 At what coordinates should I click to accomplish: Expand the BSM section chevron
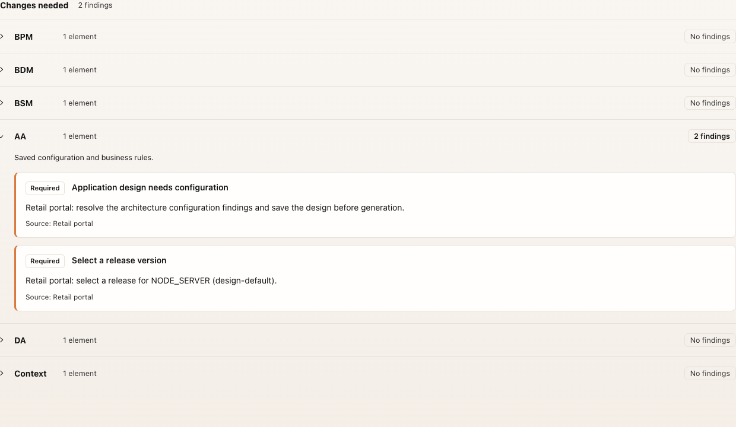tap(2, 103)
